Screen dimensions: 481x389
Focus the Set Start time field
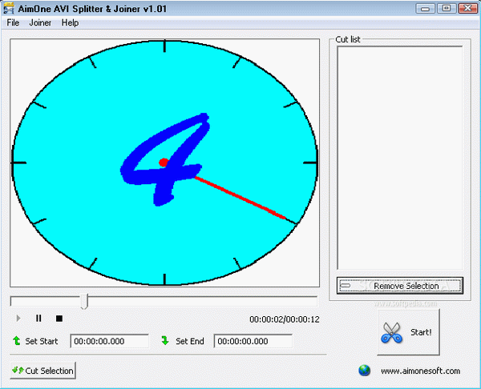110,341
